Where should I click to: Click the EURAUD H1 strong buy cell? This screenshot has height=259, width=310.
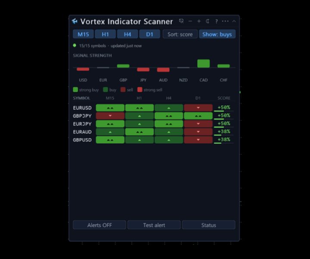pyautogui.click(x=139, y=132)
